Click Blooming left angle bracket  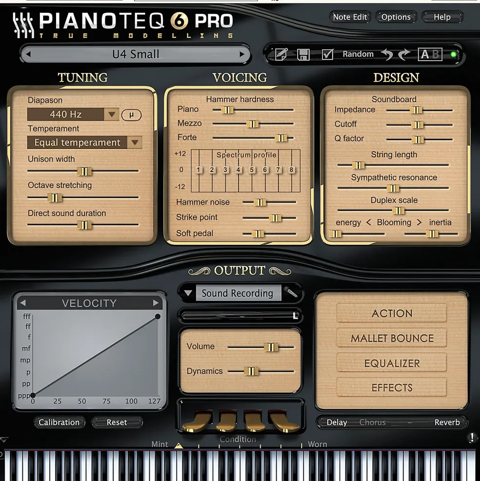(369, 222)
